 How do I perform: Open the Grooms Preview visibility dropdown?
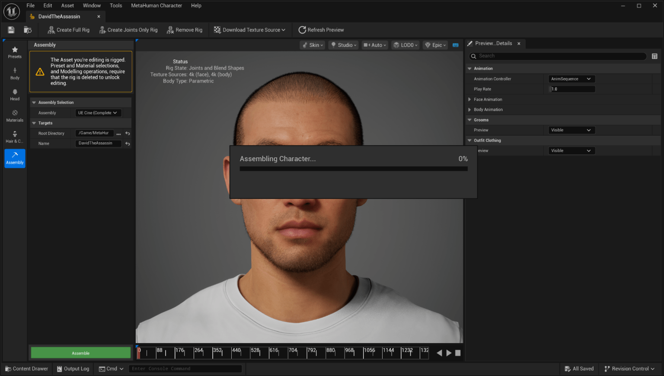571,130
